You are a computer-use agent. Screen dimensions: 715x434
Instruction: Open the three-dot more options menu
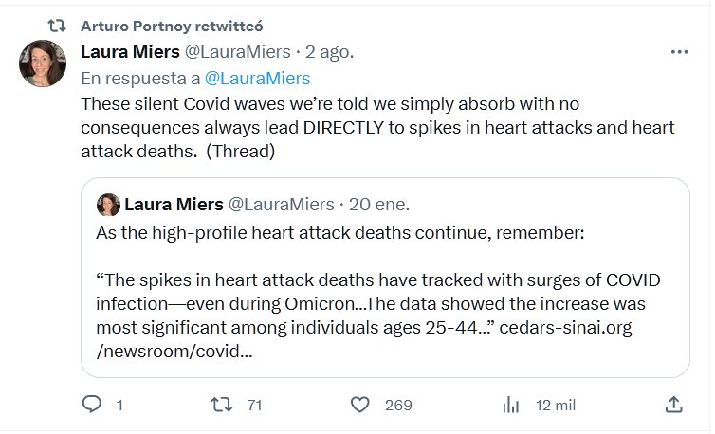pos(679,51)
